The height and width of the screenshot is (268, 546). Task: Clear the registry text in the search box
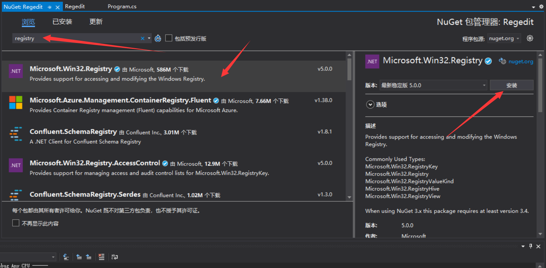tap(142, 38)
